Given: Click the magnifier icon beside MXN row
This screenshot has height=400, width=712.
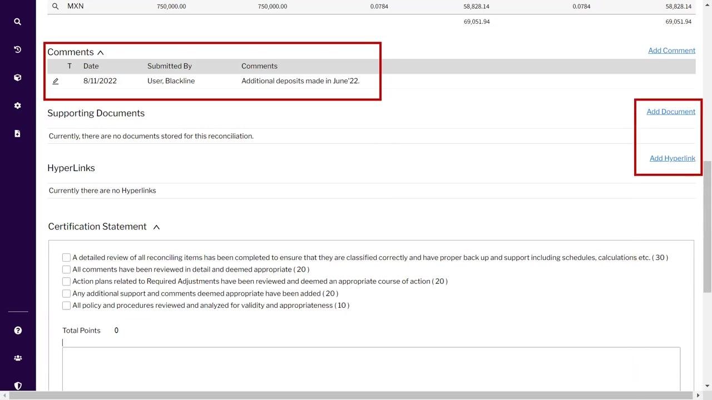Looking at the screenshot, I should point(55,6).
